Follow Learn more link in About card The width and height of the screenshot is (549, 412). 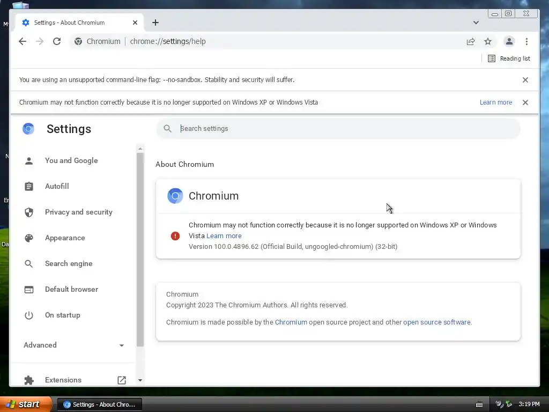(x=224, y=236)
